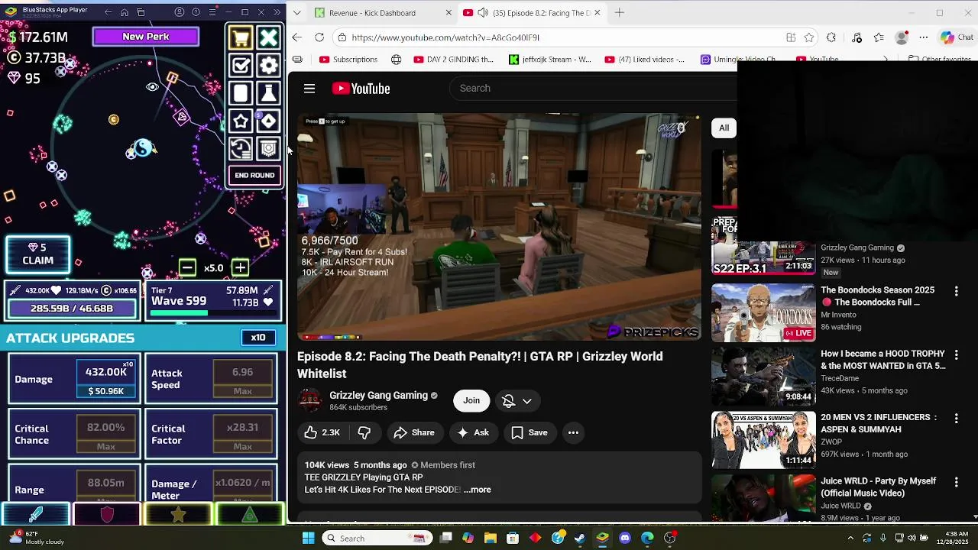Viewport: 978px width, 550px height.
Task: Open BlueStacks multi-instance windows icon
Action: 141,12
